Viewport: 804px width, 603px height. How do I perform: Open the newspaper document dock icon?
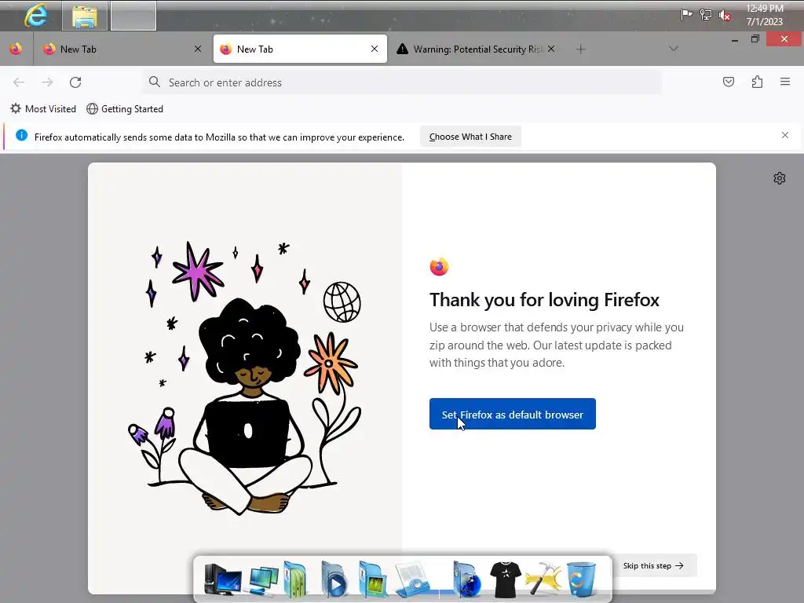click(x=413, y=580)
